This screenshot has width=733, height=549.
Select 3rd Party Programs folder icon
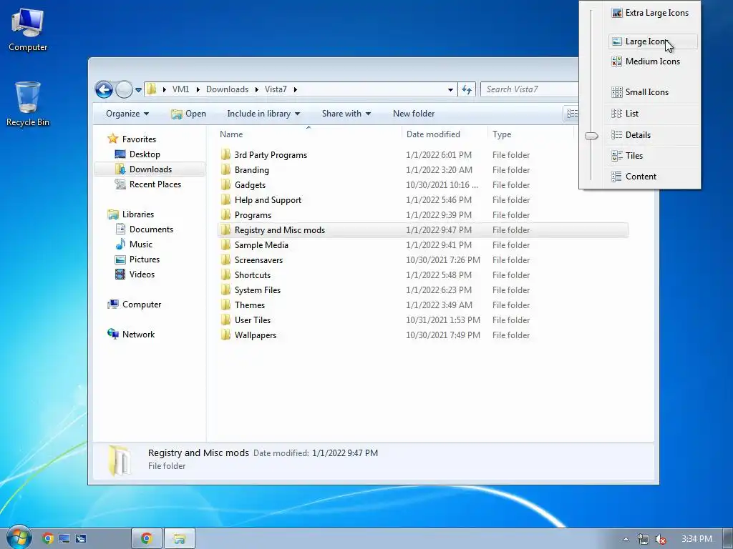pos(225,154)
